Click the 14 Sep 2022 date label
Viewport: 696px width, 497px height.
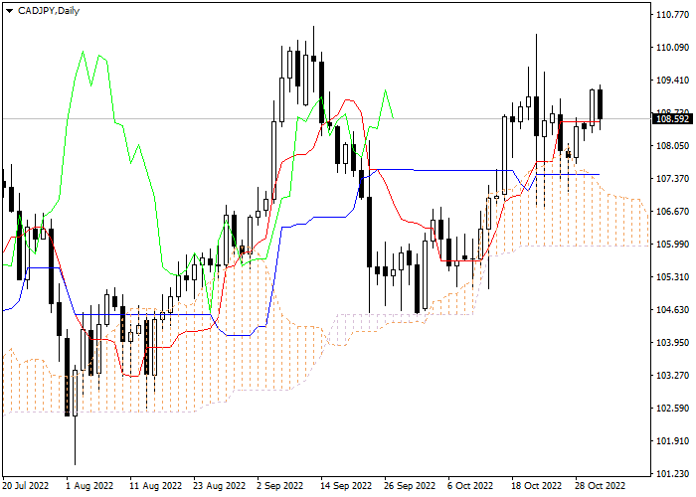pyautogui.click(x=346, y=486)
